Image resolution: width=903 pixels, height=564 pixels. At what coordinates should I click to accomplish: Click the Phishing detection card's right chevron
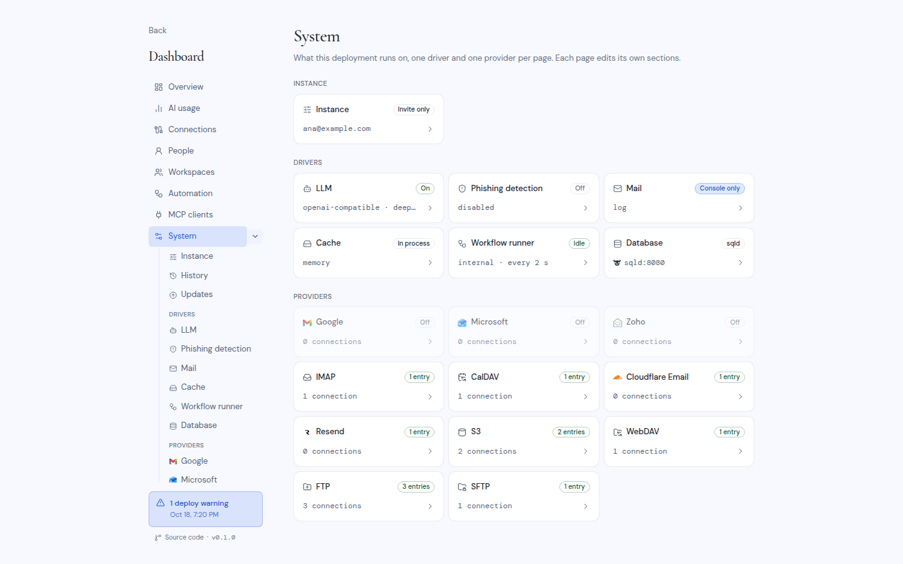[x=586, y=208]
